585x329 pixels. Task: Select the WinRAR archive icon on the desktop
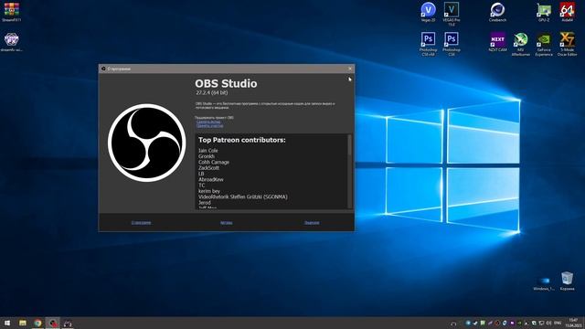(x=12, y=12)
